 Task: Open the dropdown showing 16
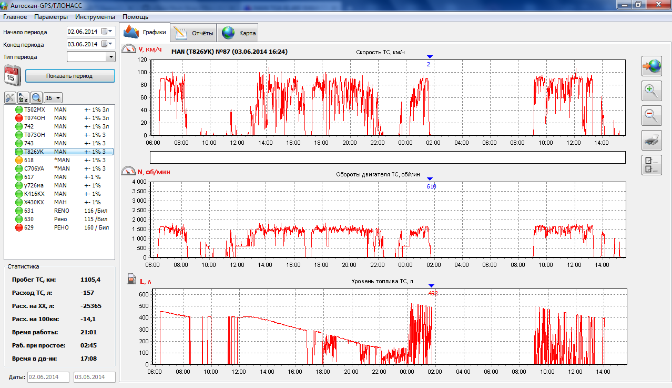(53, 97)
